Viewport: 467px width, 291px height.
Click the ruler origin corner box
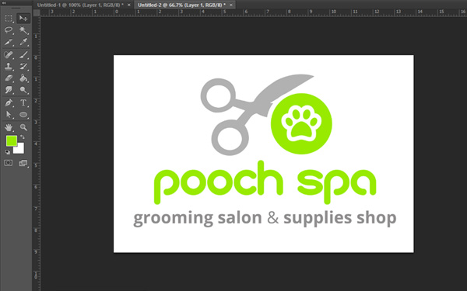37,12
